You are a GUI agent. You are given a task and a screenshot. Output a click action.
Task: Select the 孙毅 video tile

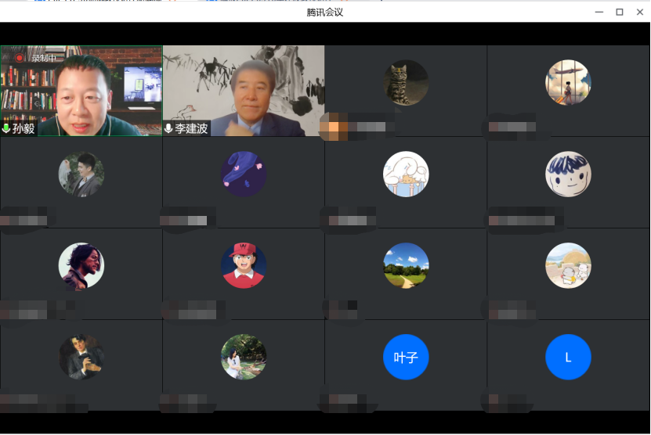pyautogui.click(x=81, y=90)
